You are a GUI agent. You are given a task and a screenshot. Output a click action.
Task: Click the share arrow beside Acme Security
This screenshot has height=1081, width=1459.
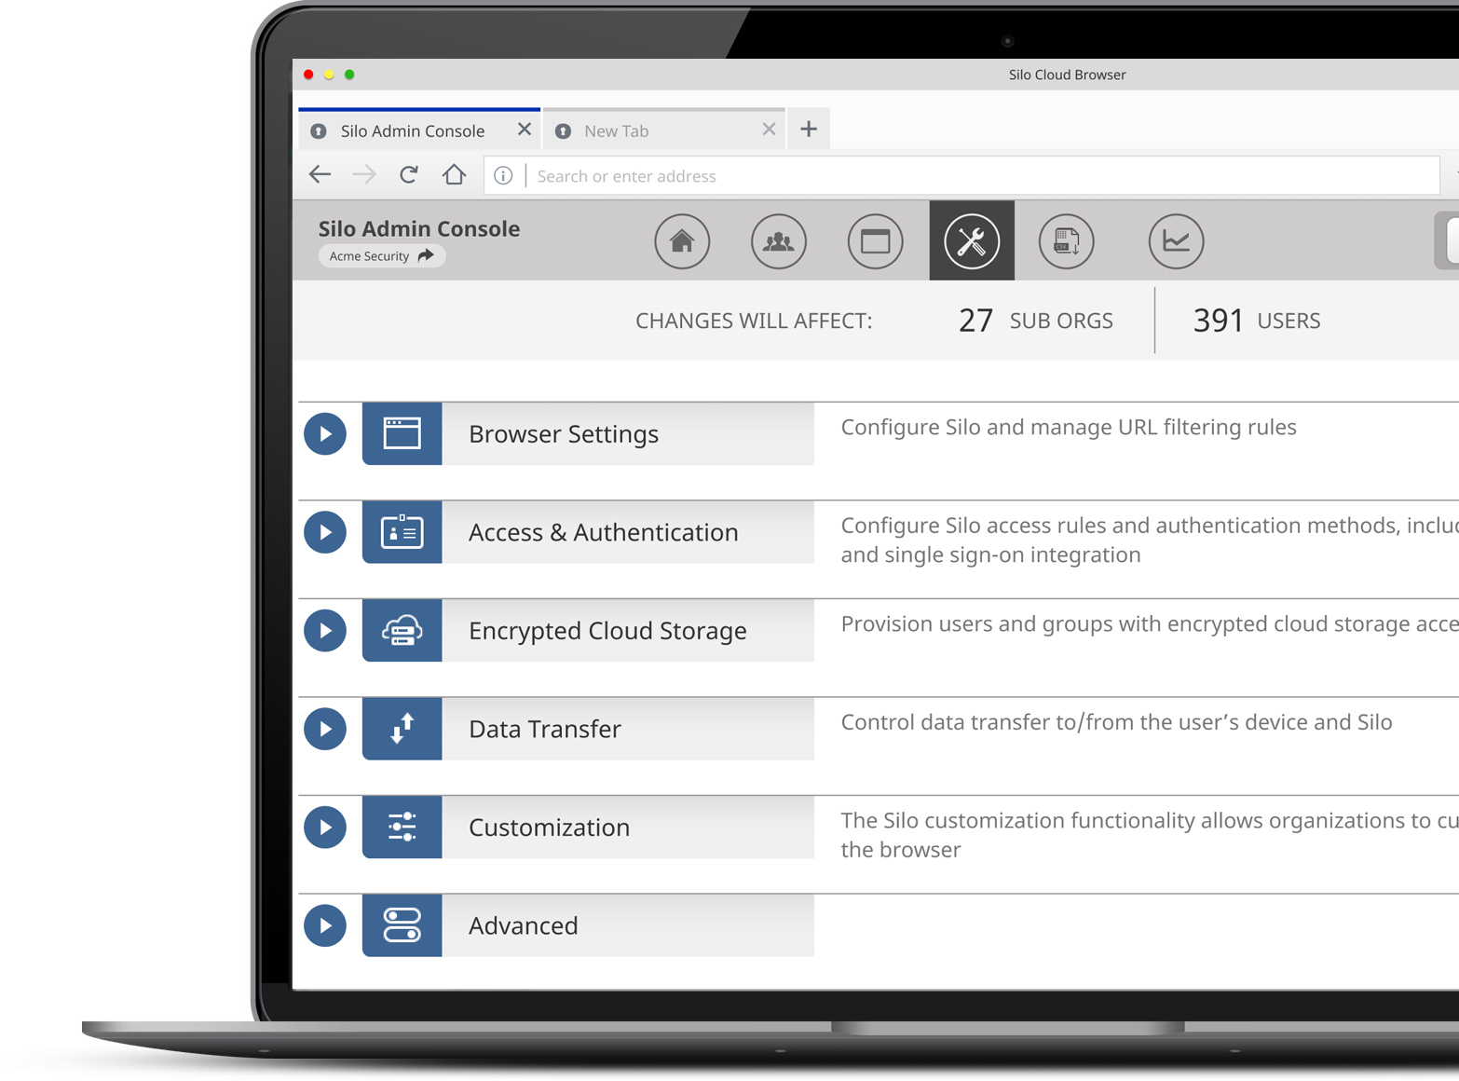click(x=426, y=255)
